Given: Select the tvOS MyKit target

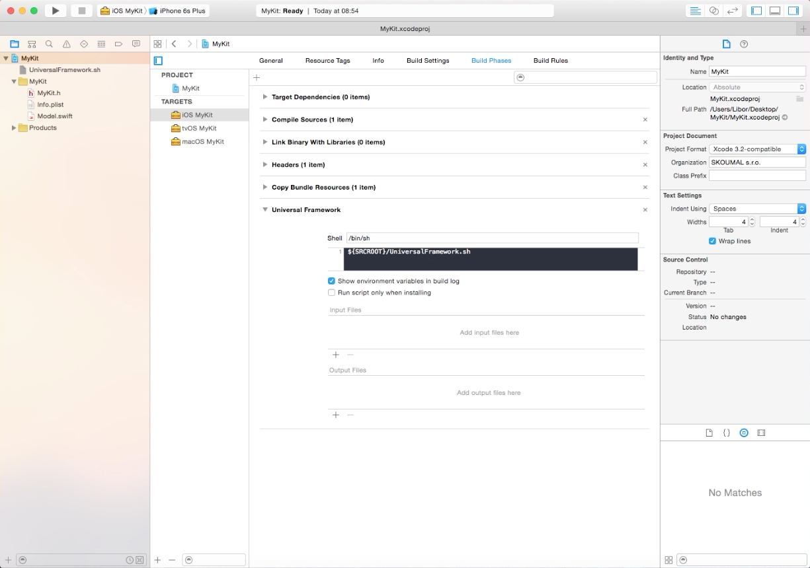Looking at the screenshot, I should (200, 128).
